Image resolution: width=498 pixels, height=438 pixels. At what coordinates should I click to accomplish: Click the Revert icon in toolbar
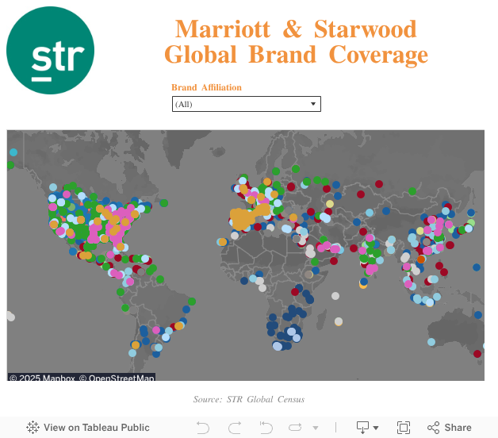[x=266, y=428]
